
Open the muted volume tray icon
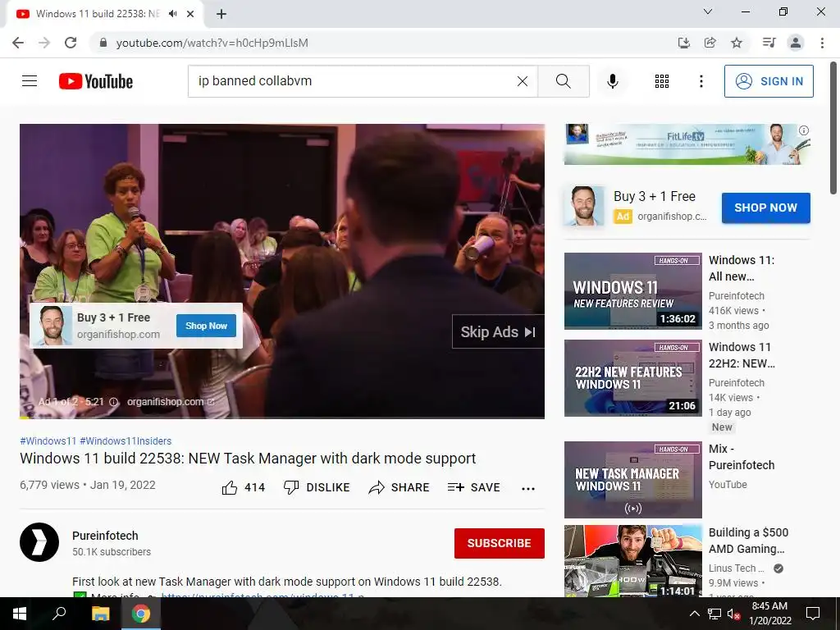(x=733, y=614)
